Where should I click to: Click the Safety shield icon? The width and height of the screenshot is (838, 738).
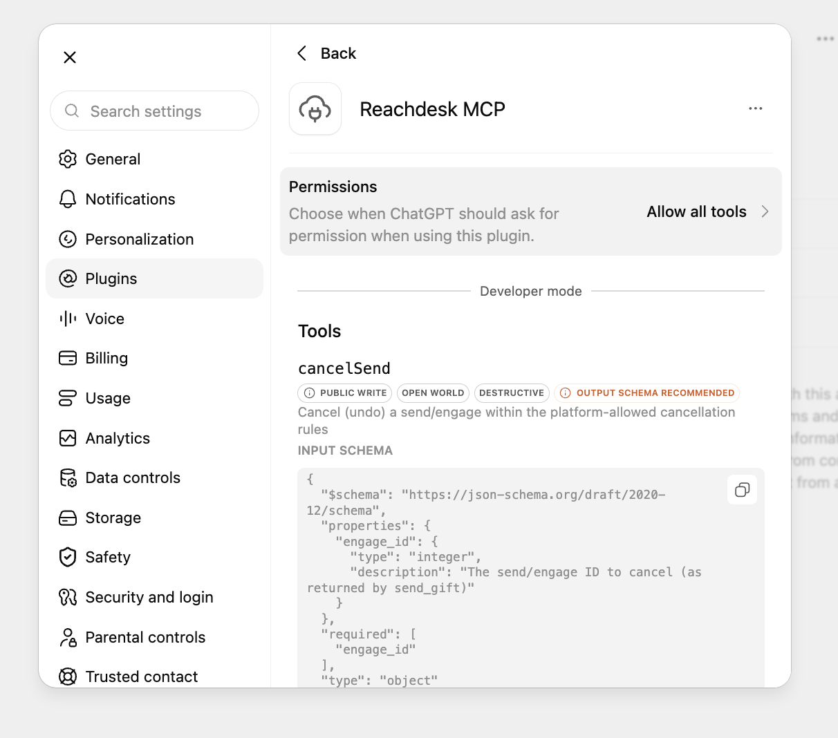click(68, 557)
